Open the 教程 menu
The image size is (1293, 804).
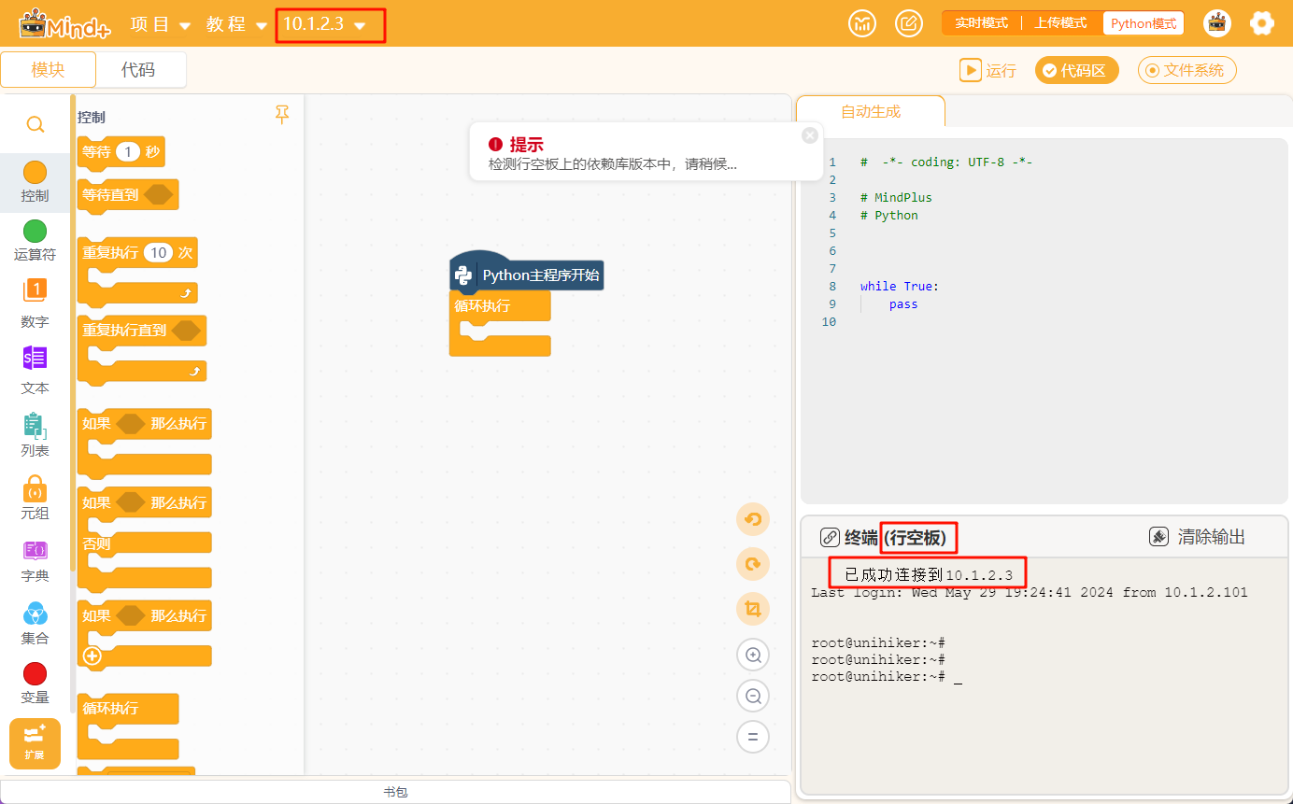click(237, 24)
